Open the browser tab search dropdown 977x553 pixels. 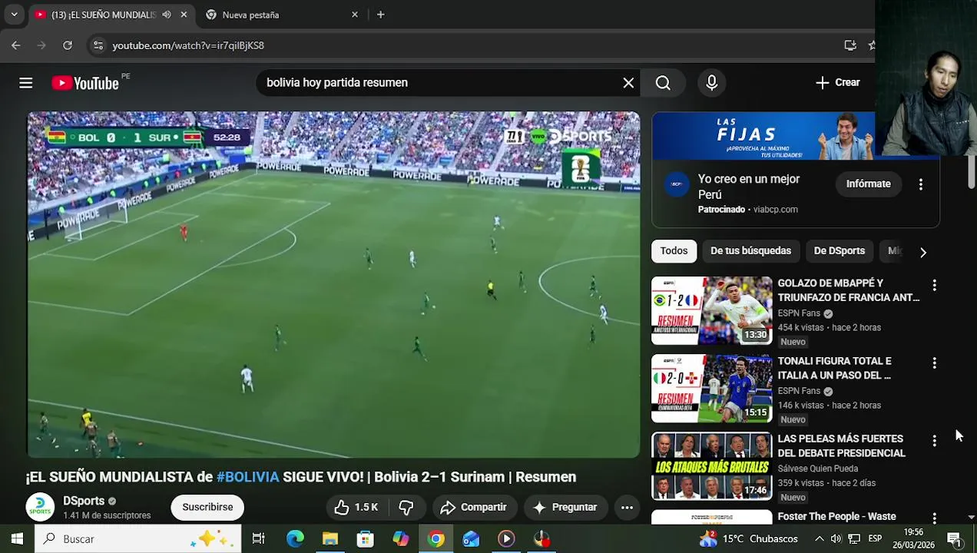(x=14, y=15)
